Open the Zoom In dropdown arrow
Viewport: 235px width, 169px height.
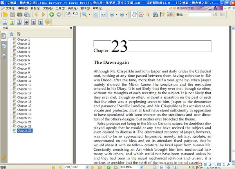(x=127, y=14)
